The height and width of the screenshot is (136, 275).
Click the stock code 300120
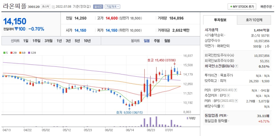pos(34,7)
